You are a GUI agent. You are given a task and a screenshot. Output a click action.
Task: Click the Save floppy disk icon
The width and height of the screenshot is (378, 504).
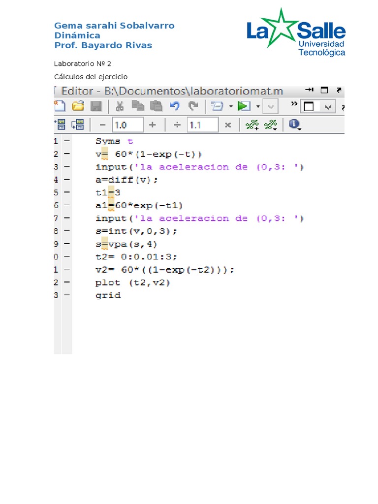96,106
